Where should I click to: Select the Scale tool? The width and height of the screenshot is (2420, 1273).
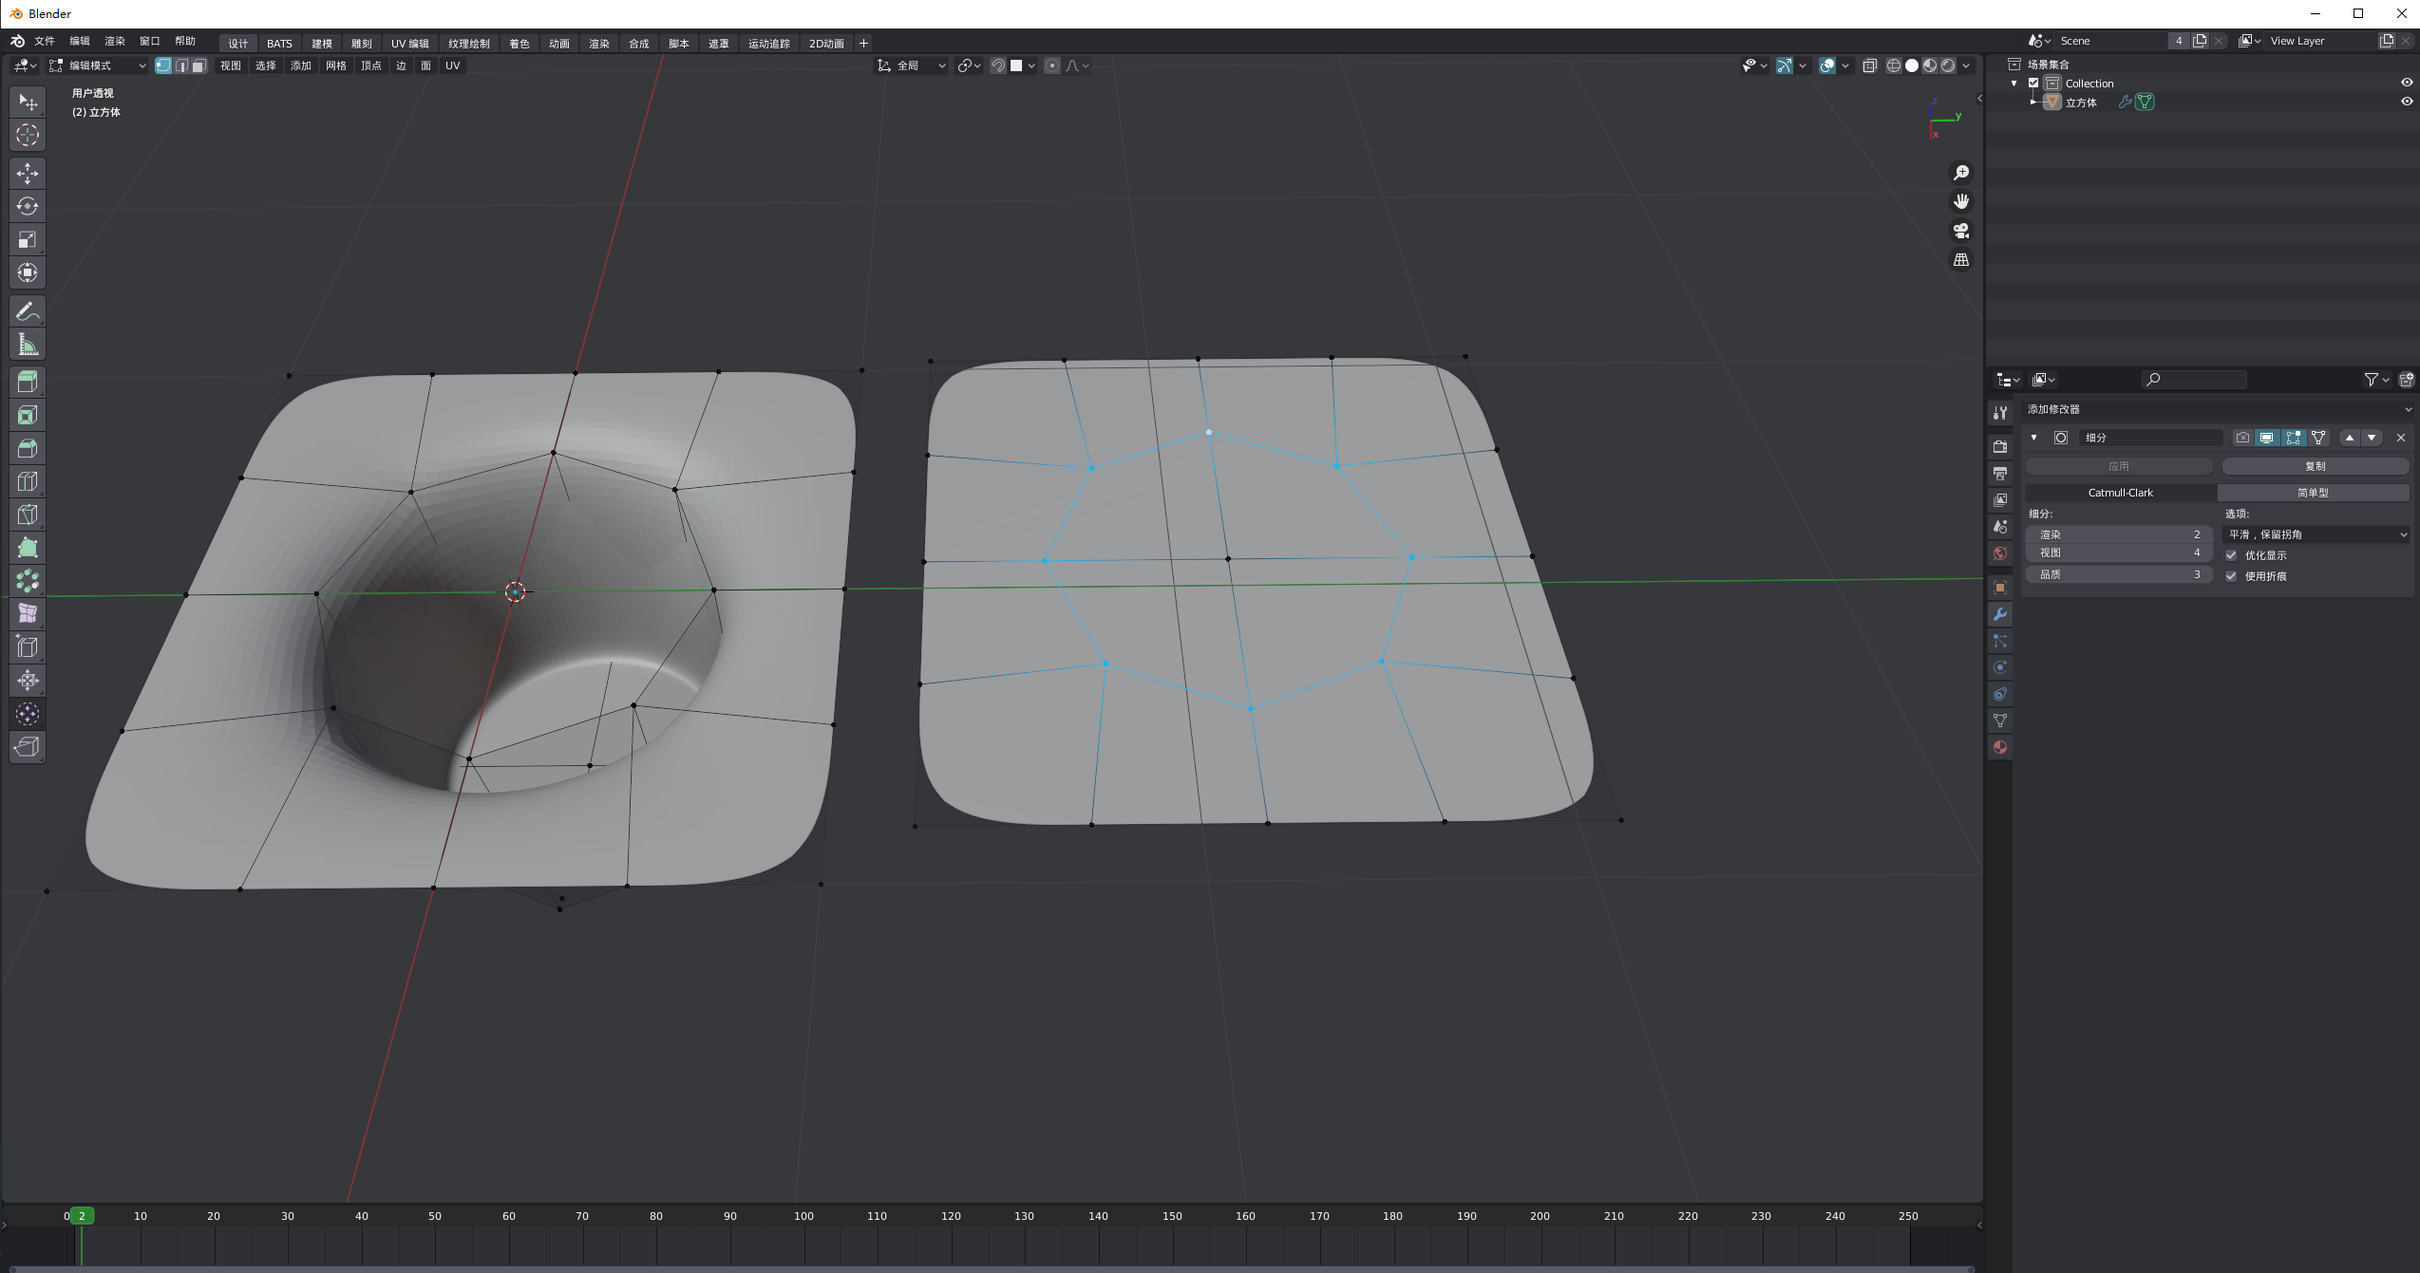28,239
